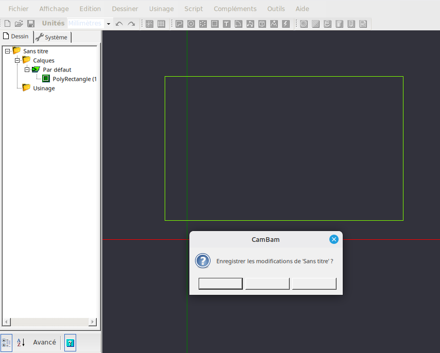Select the Circle drawing tool
The image size is (440, 353).
coord(191,24)
